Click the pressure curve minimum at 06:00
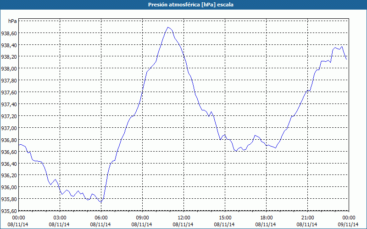This screenshot has height=229, width=367. [x=101, y=202]
